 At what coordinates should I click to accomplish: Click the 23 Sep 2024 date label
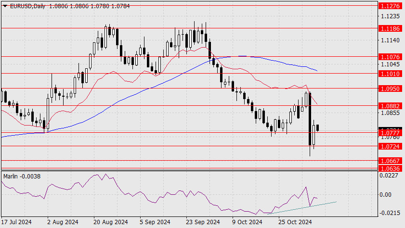[203, 222]
